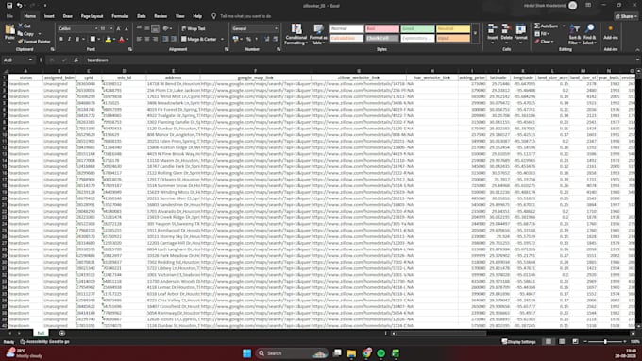Click the Insert cells icon
Image resolution: width=642 pixels, height=361 pixels.
[x=492, y=34]
